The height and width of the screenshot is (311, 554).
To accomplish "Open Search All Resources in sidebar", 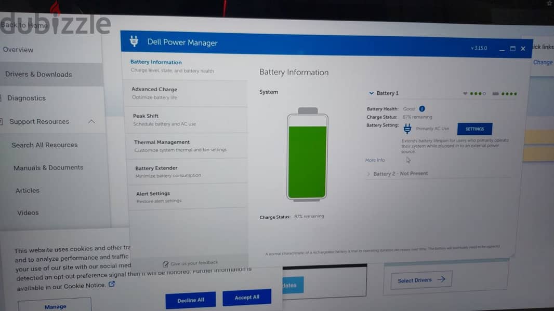I will [x=45, y=145].
